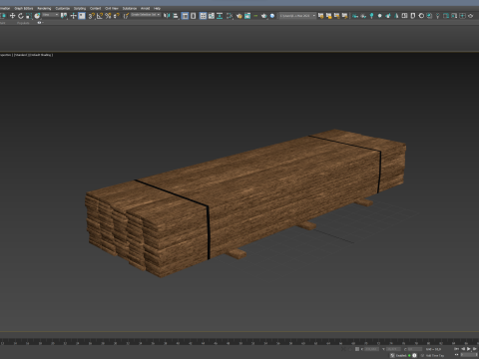Open the Arnold menu
The image size is (479, 359).
click(x=146, y=8)
